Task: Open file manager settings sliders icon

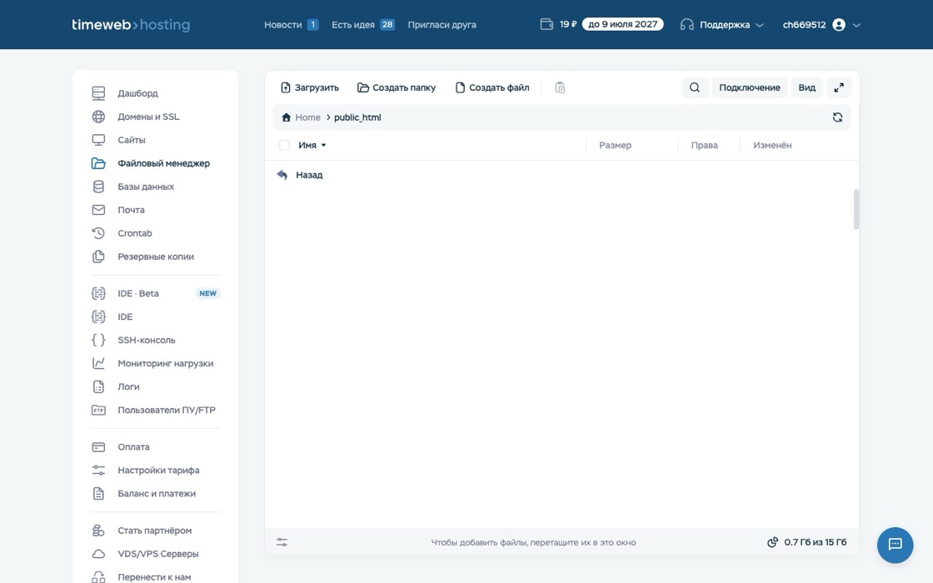Action: 282,542
